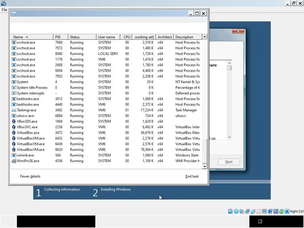This screenshot has height=228, width=304.
Task: Click the hard disk activity status icon
Action: [x=230, y=211]
